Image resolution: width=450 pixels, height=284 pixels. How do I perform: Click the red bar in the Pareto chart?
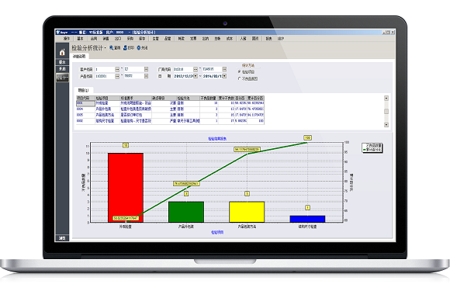coord(126,188)
